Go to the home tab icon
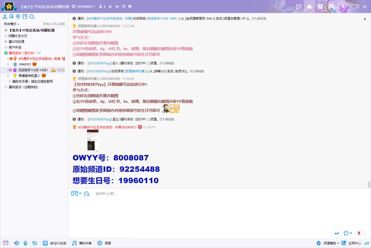Screen dimensions: 371x248 [309, 7]
